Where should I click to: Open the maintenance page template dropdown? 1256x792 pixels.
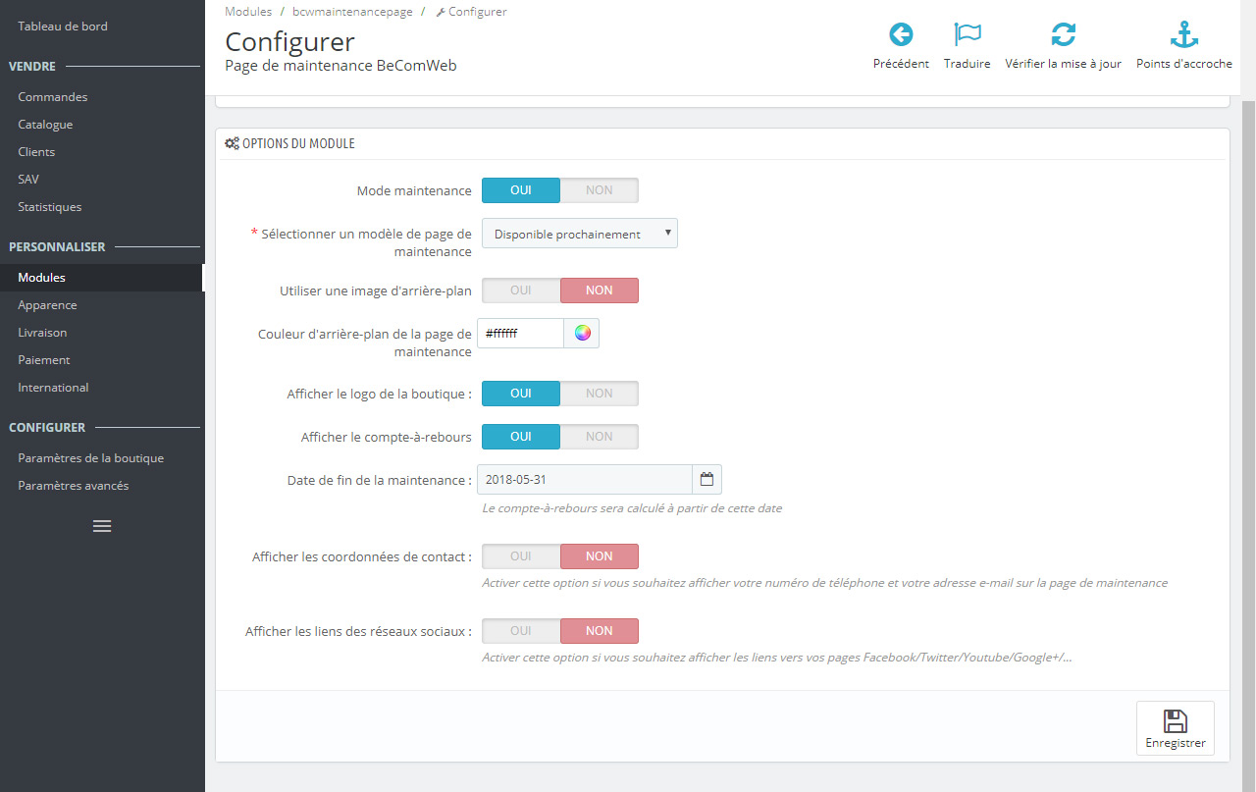[579, 234]
